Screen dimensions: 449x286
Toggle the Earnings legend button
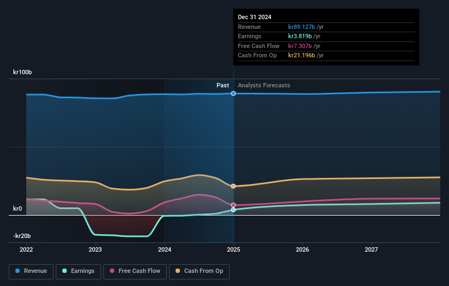78,271
